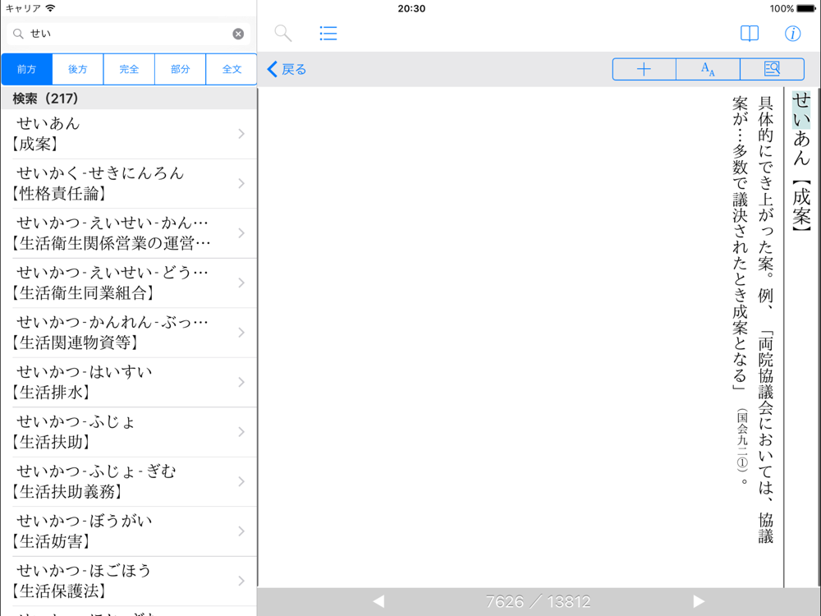Select the 全文 search mode tab

coord(232,69)
